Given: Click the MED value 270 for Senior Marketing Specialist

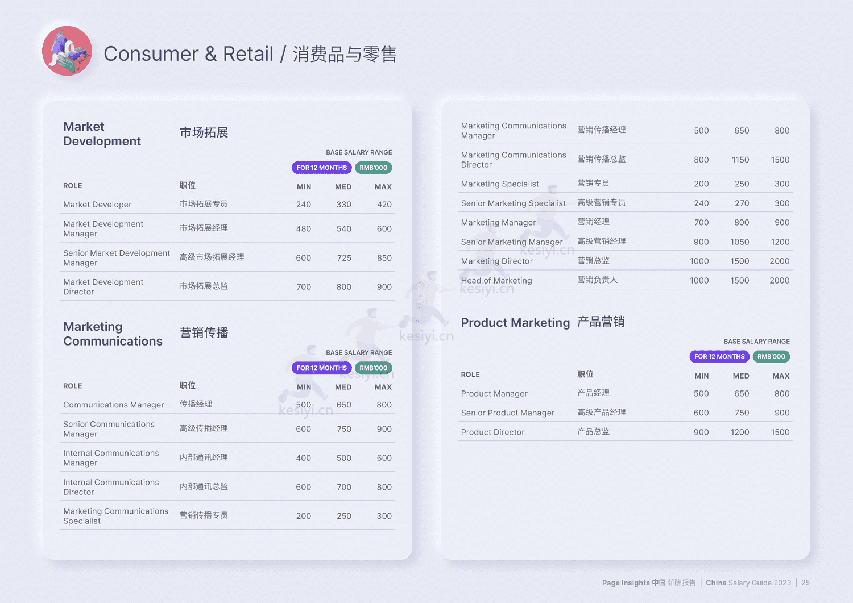Looking at the screenshot, I should (742, 203).
